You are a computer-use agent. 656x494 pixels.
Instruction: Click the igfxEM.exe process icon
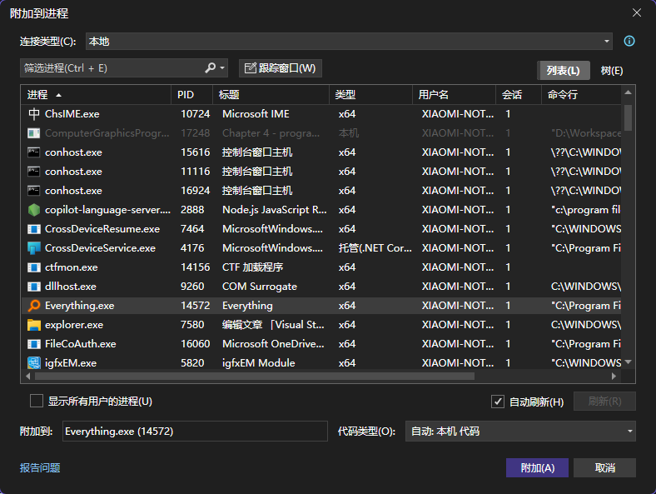pyautogui.click(x=33, y=363)
